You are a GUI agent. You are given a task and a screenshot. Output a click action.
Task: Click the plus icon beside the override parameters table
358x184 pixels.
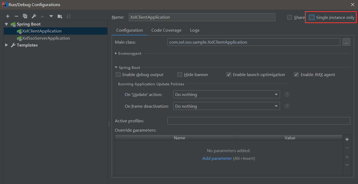coord(347,139)
